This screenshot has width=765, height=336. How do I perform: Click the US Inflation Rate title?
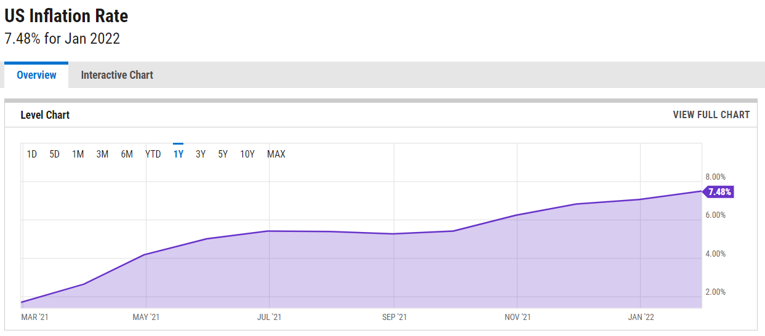66,16
